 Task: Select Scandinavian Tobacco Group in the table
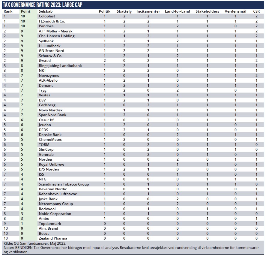point(64,184)
